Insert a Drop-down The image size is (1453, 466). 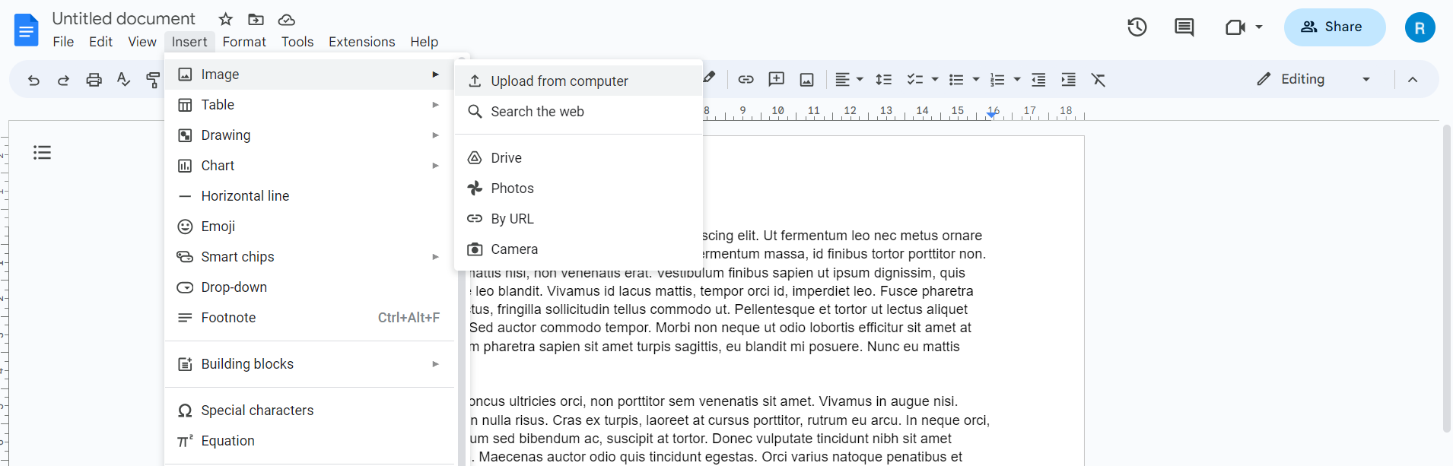click(310, 287)
